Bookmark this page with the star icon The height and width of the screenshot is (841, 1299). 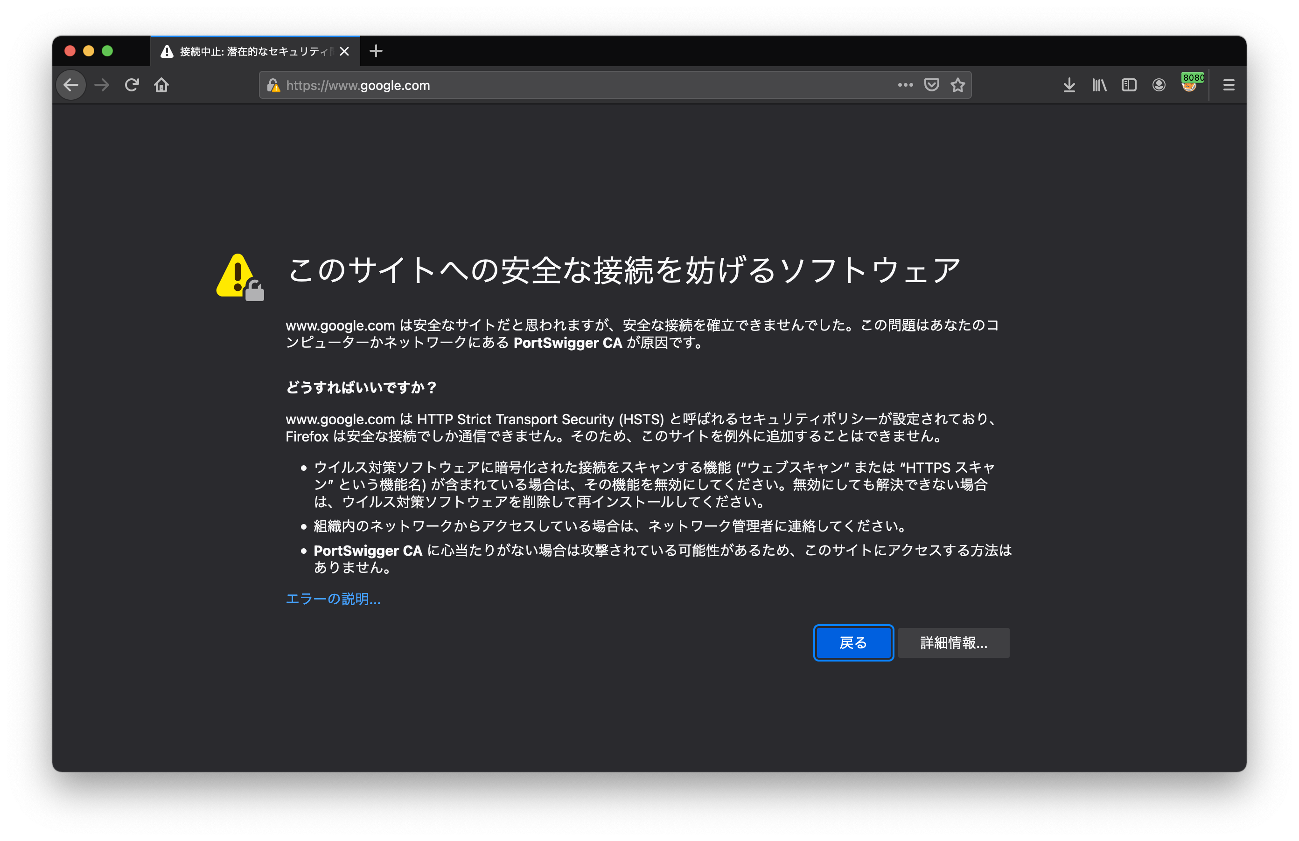pos(957,85)
